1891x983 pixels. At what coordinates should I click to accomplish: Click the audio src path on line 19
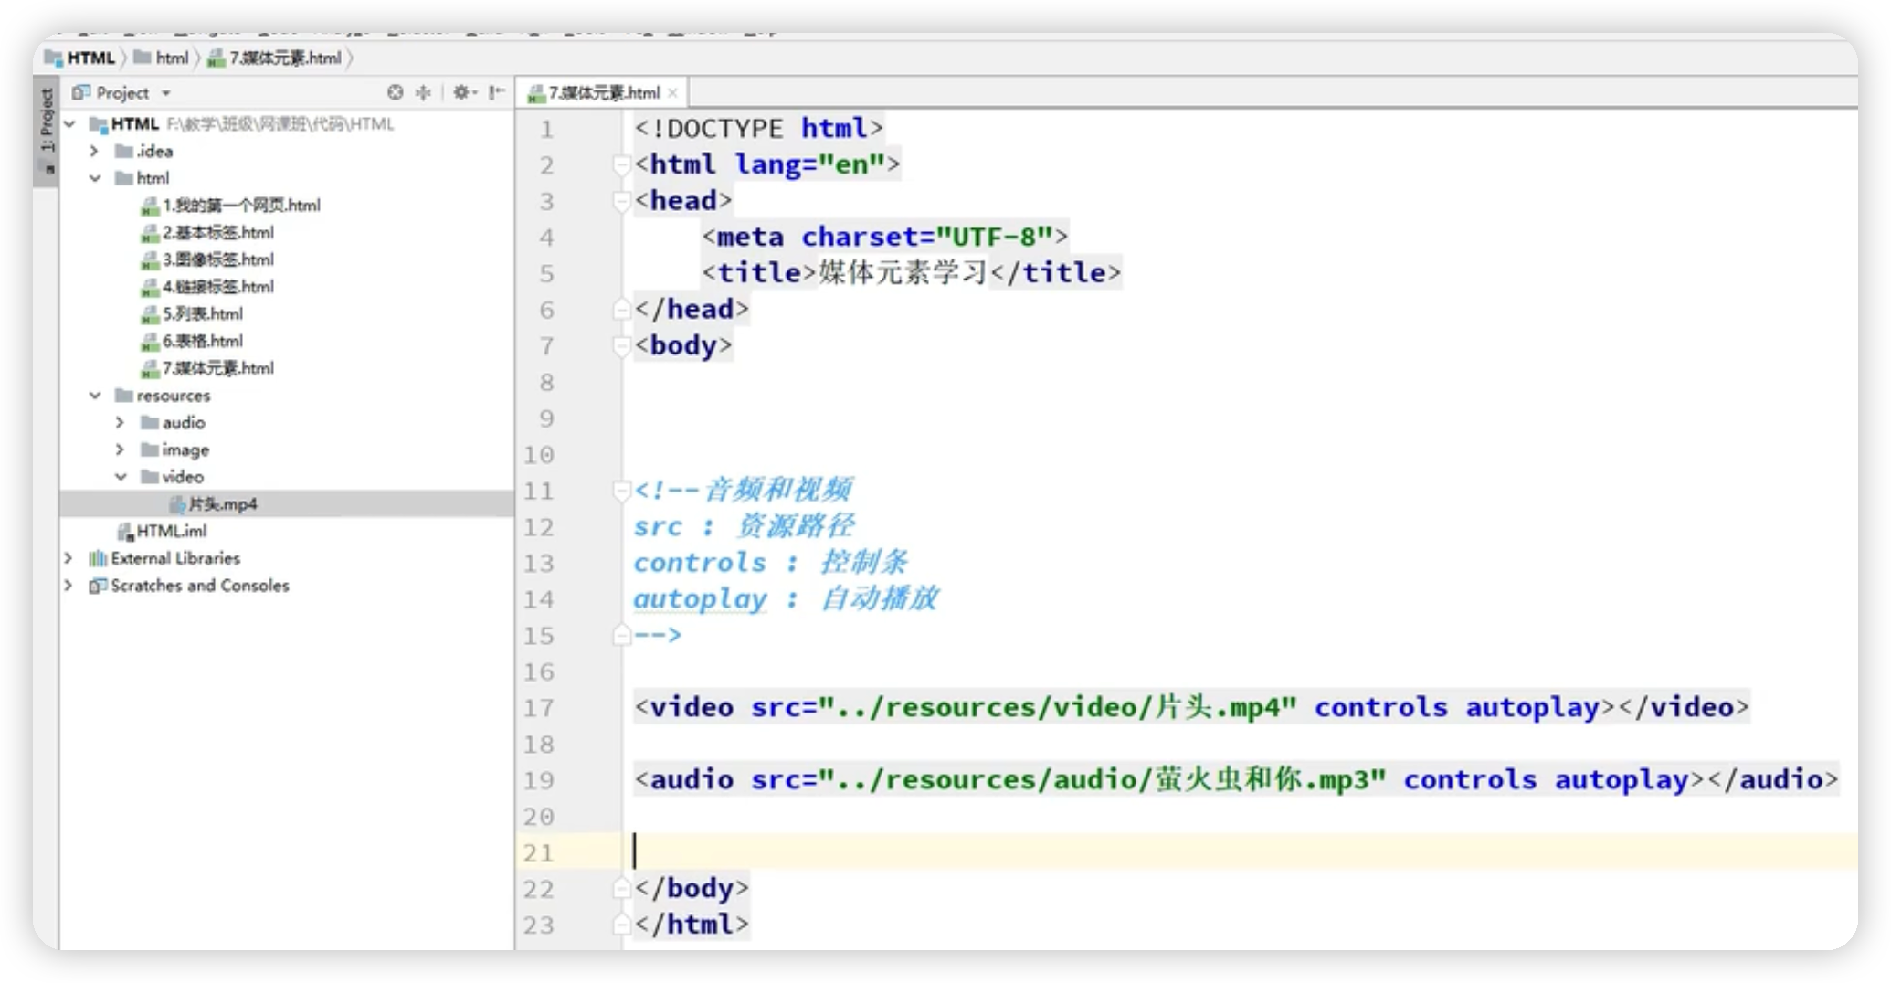[1102, 779]
